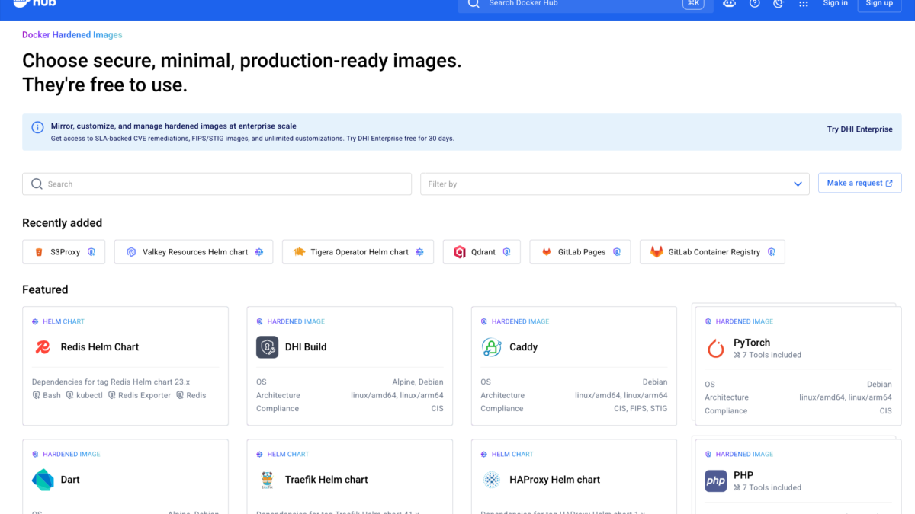Click the Sign up button

pos(879,4)
